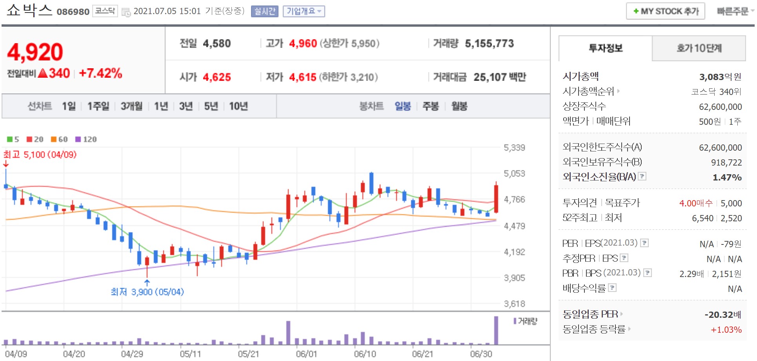
Task: Click the tall volume bar at far right
Action: [496, 330]
